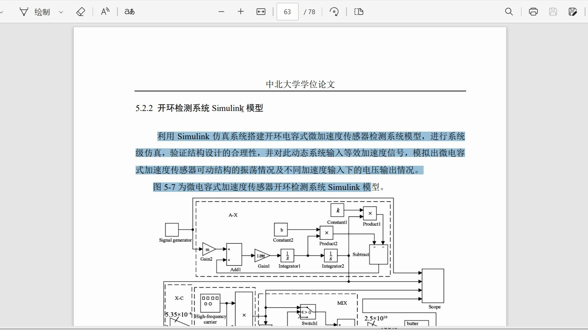The height and width of the screenshot is (330, 588).
Task: Toggle the single page view layout
Action: point(359,12)
